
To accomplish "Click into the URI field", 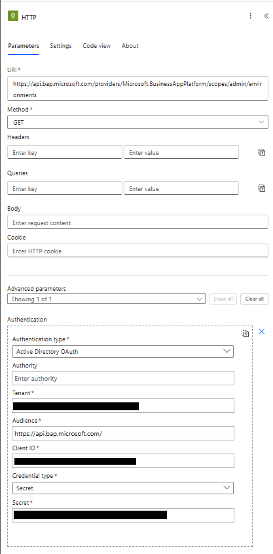I will point(137,89).
